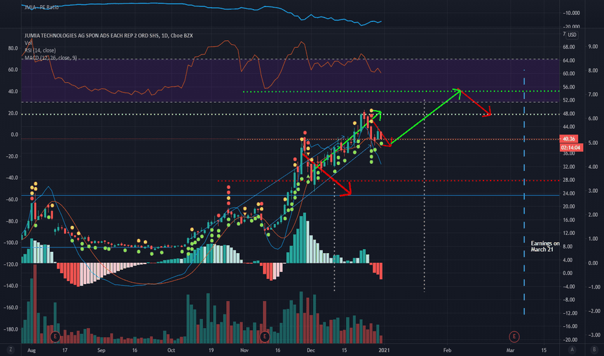Toggle the A auto-scale button
This screenshot has height=356, width=604.
coord(572,350)
